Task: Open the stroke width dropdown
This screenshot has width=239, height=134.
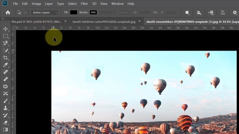Action: coord(107,13)
